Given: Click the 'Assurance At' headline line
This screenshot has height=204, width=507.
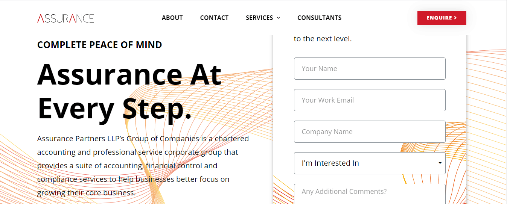Looking at the screenshot, I should 129,74.
